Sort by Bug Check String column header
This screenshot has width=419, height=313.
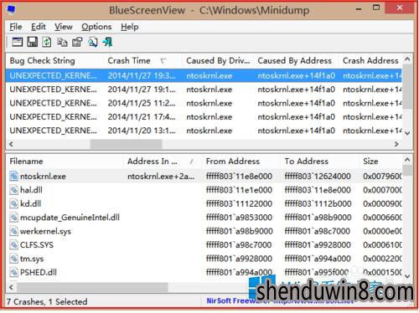coord(54,60)
